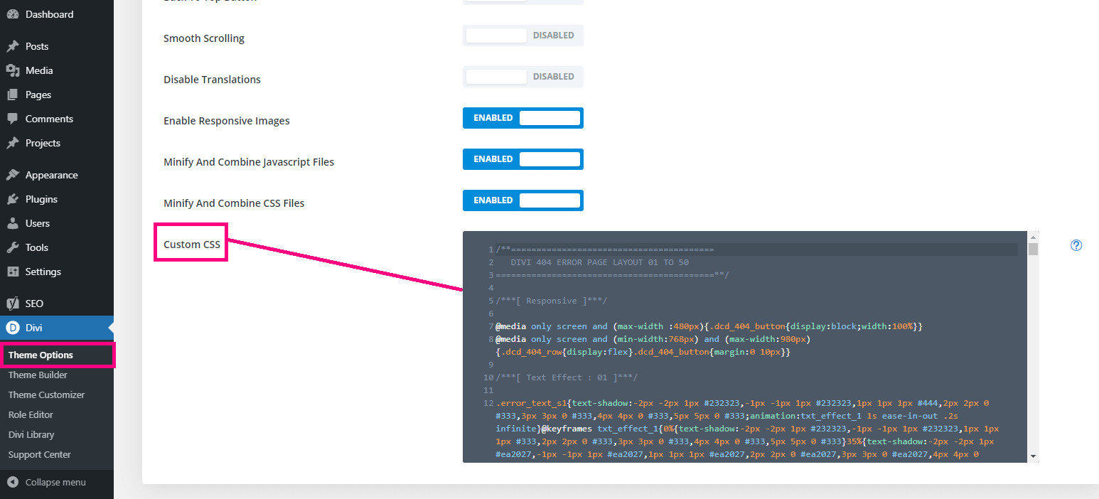The height and width of the screenshot is (499, 1099).
Task: Enable the Disable Translations toggle
Action: (x=522, y=77)
